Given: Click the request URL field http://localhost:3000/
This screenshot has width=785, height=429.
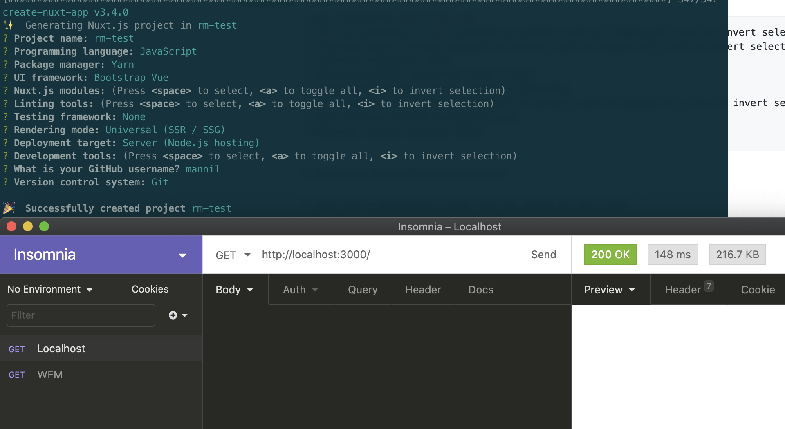Looking at the screenshot, I should (316, 255).
